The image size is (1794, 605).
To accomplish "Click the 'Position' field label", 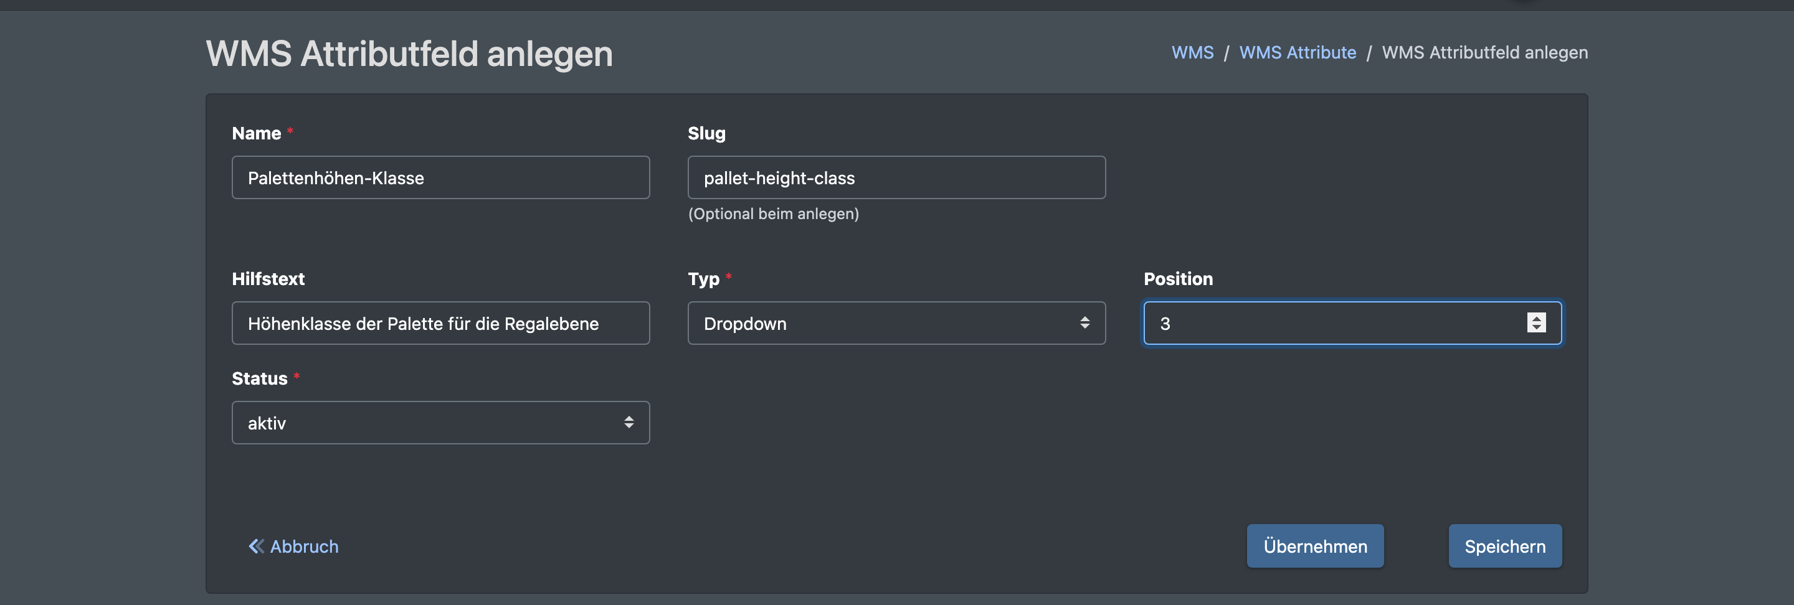I will click(1179, 278).
